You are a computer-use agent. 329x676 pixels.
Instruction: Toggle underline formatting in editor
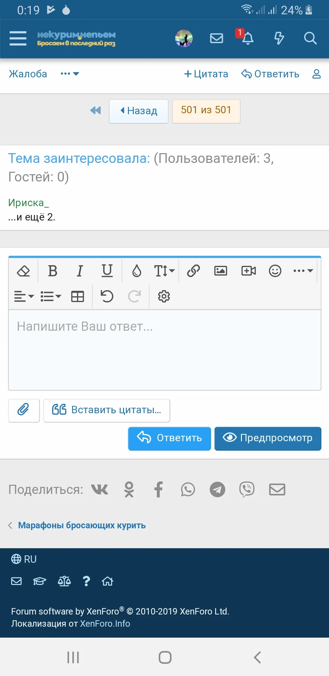pyautogui.click(x=107, y=271)
